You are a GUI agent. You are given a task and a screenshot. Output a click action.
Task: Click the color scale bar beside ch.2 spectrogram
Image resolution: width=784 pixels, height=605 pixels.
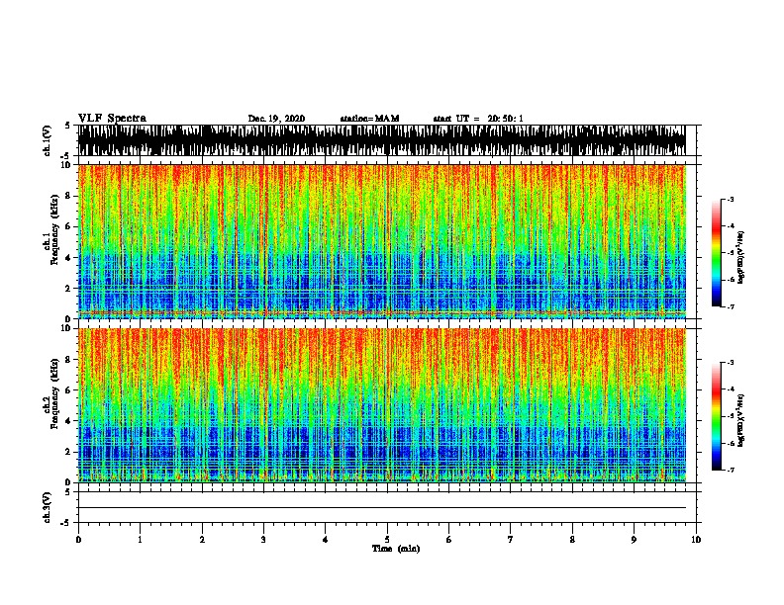click(716, 416)
